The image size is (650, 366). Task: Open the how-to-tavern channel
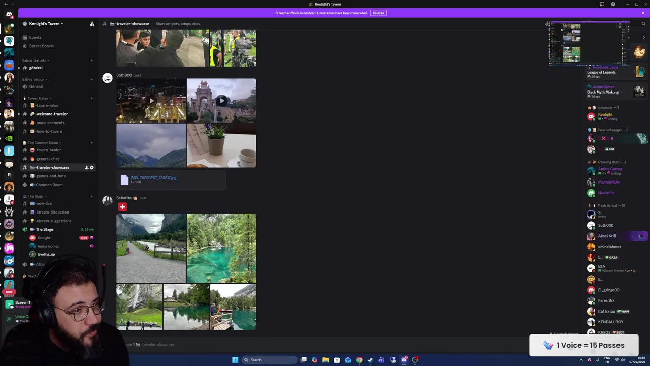48,131
